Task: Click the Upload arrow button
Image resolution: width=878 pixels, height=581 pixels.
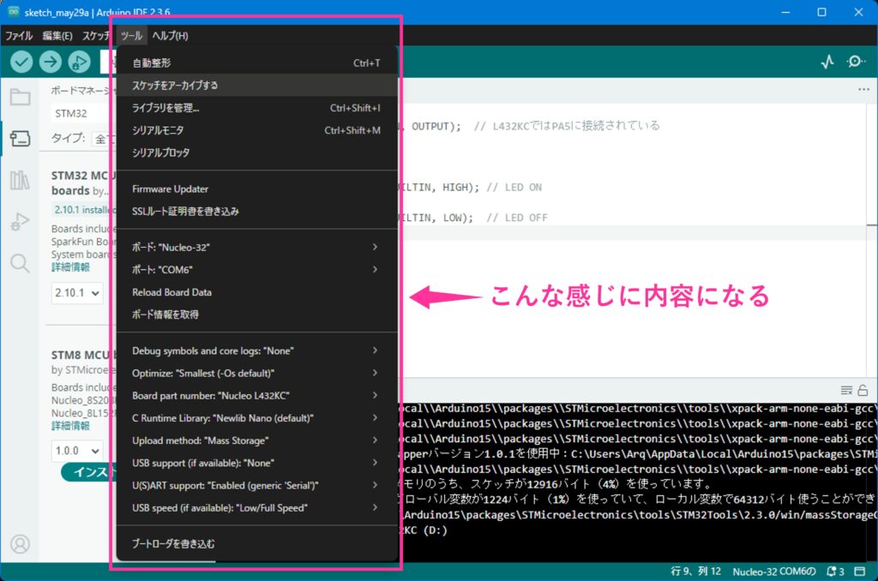Action: (51, 62)
